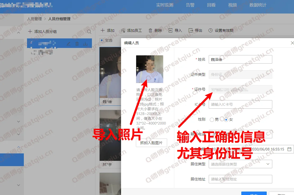Click the 导入 import icon
Screen dimensions: 294x195
pyautogui.click(x=171, y=31)
